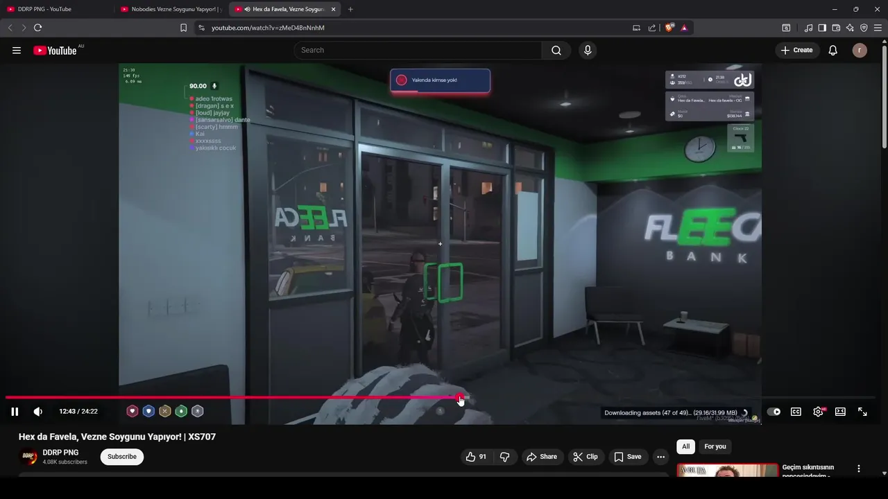Go forward in browser history
888x499 pixels.
pyautogui.click(x=24, y=28)
